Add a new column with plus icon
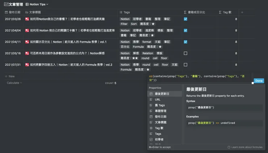Screen dimensions: 268x153 point(242,12)
